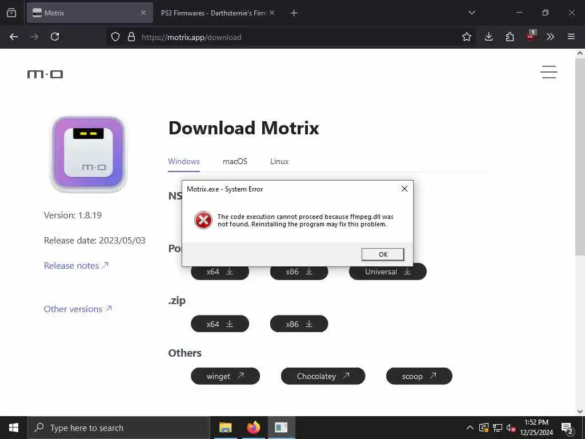Open the Windows Start menu
585x439 pixels.
tap(14, 428)
